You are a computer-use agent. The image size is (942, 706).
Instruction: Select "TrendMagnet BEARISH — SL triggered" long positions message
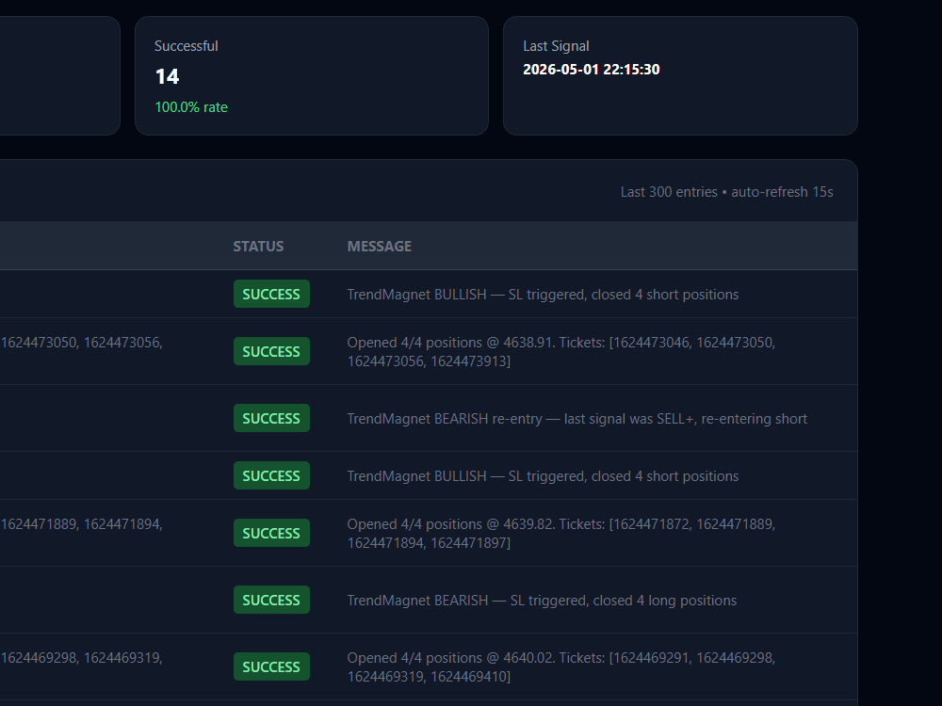click(x=542, y=601)
